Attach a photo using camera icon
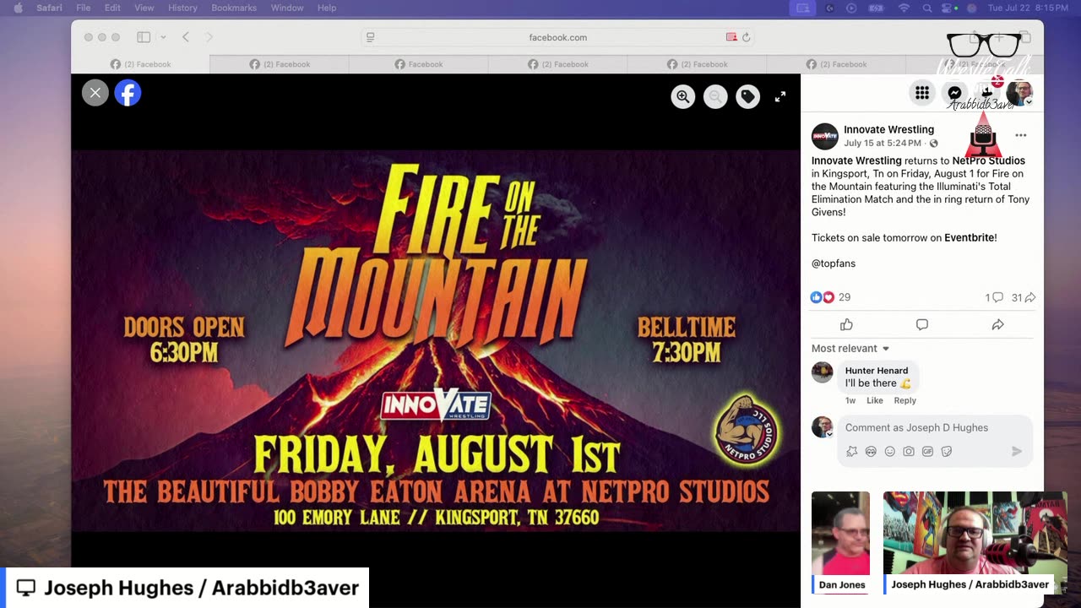 909,452
